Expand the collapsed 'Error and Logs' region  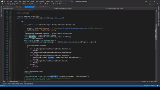coord(10,13)
